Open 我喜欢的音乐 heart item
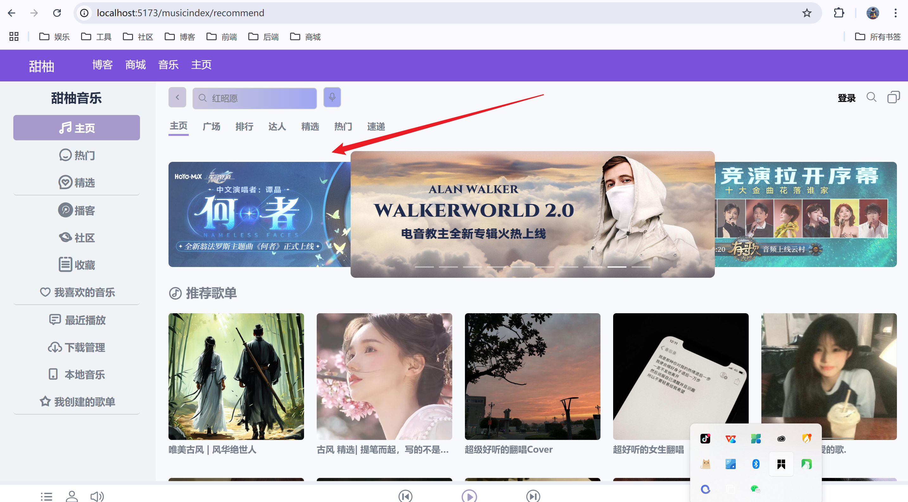This screenshot has width=908, height=502. pyautogui.click(x=77, y=292)
